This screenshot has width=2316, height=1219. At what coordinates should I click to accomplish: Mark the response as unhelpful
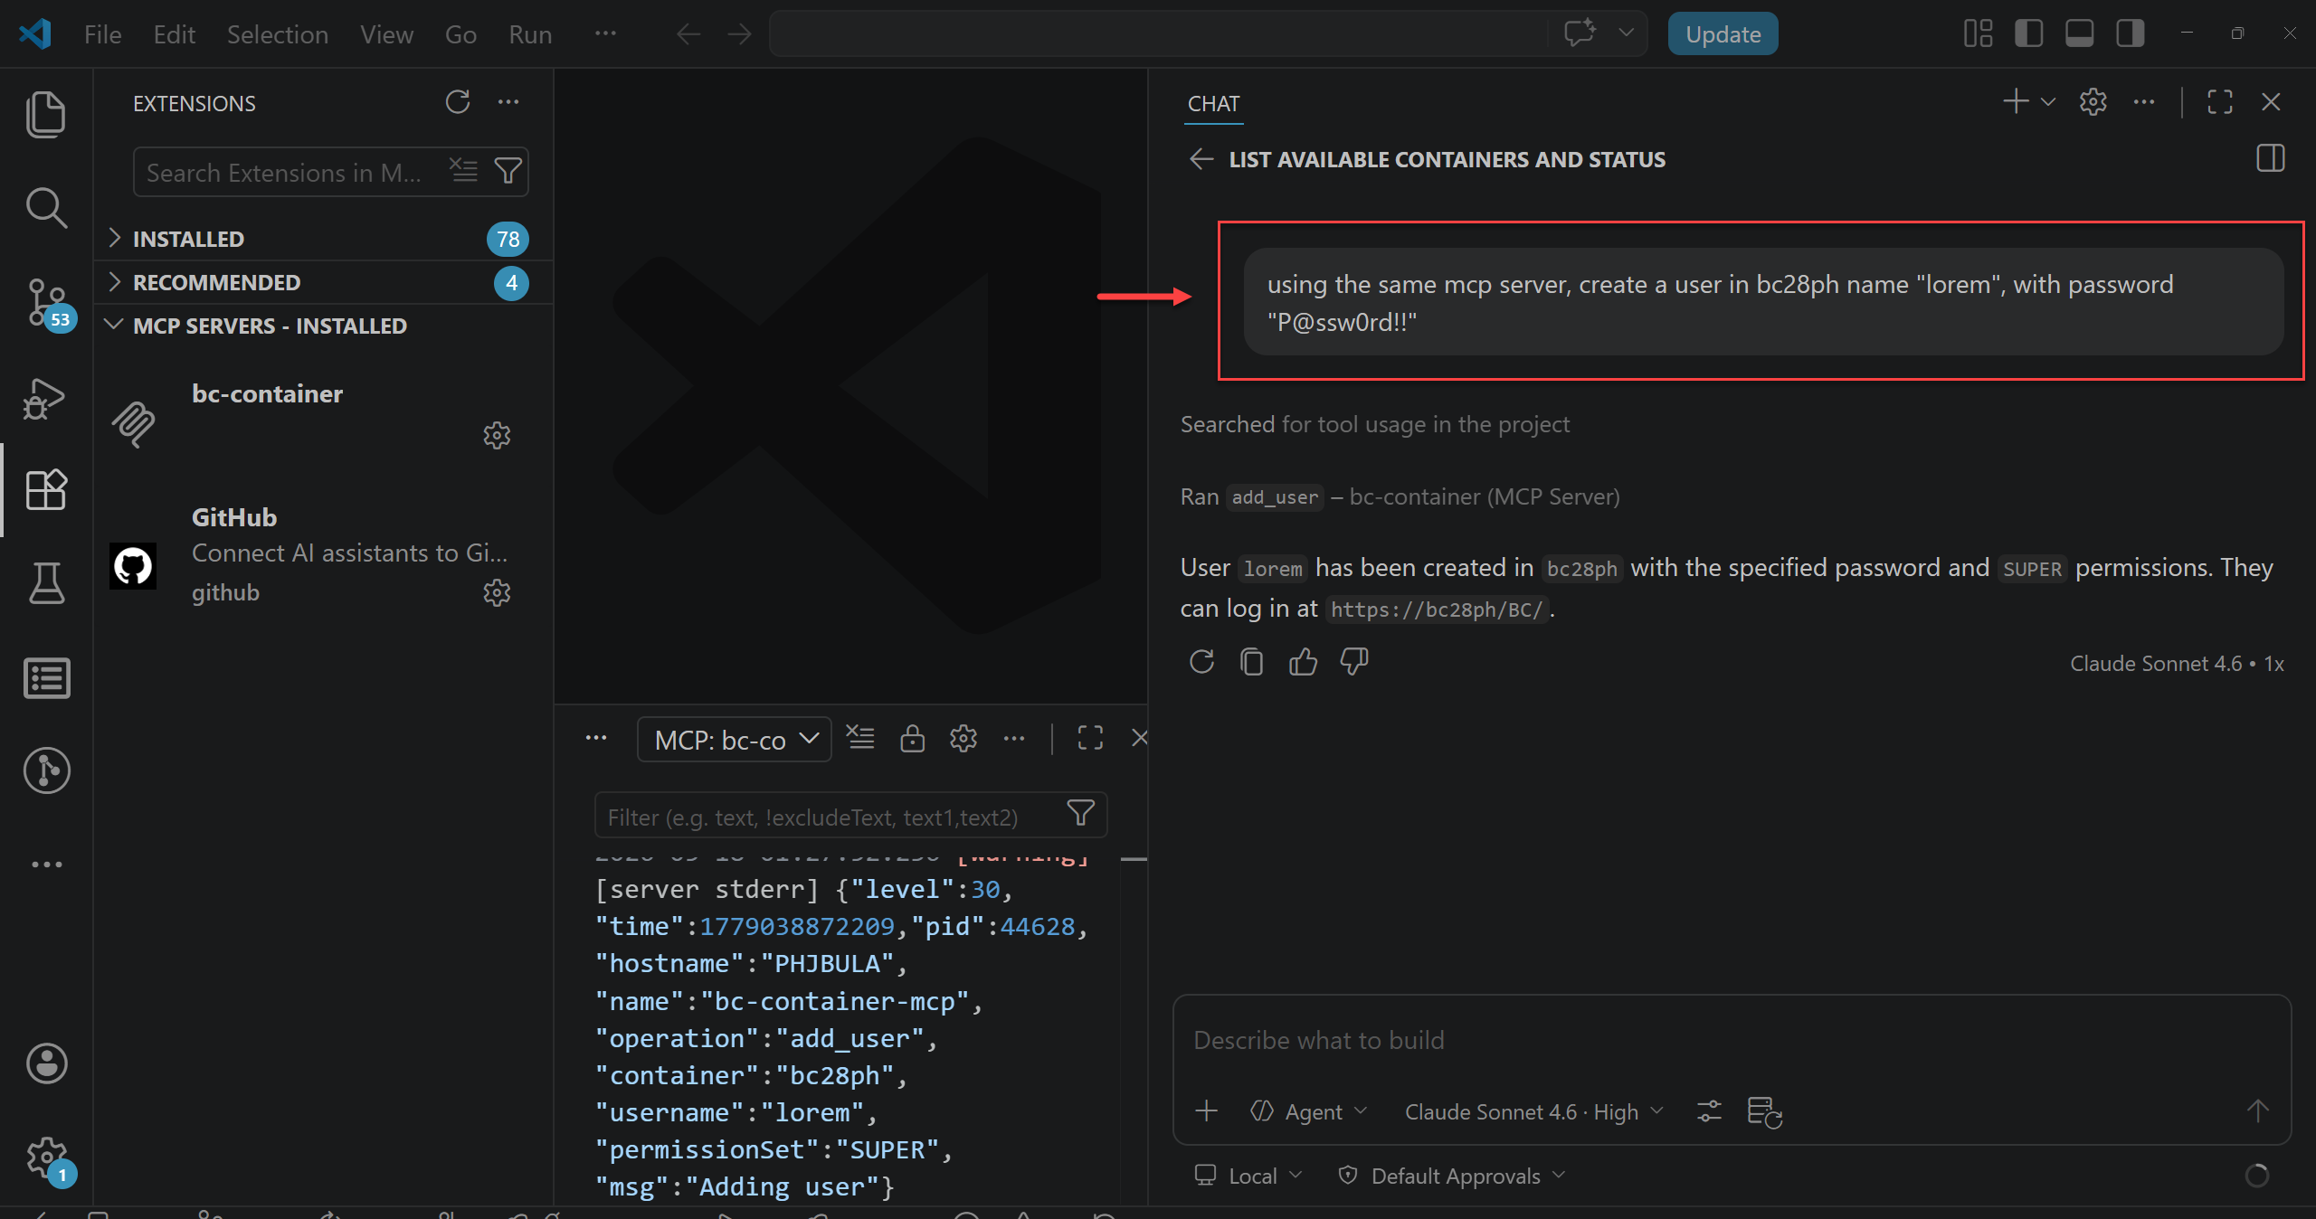pos(1353,662)
